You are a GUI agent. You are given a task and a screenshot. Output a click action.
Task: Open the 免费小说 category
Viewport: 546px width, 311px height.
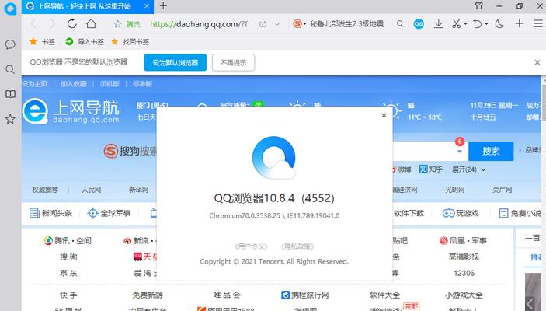tap(520, 213)
